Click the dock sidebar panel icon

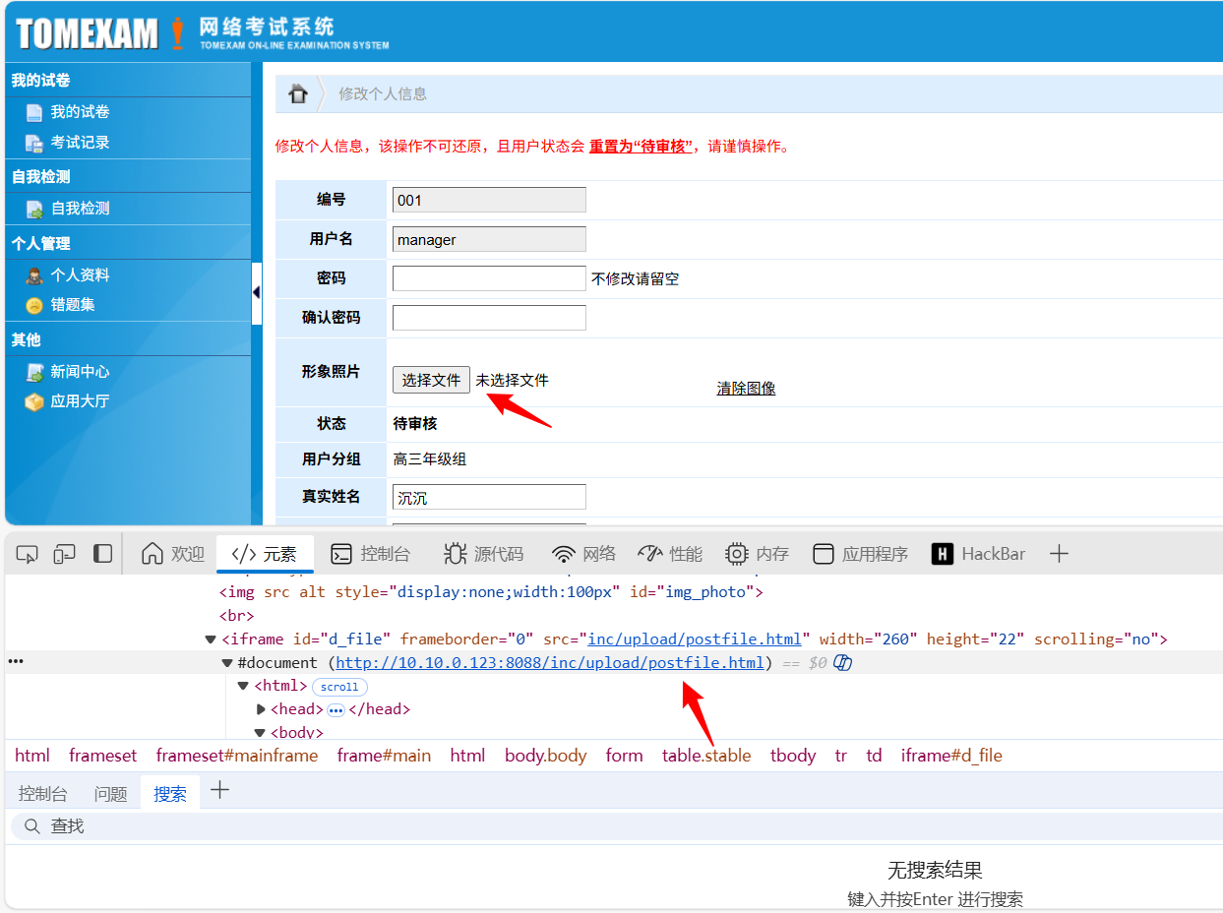point(102,554)
